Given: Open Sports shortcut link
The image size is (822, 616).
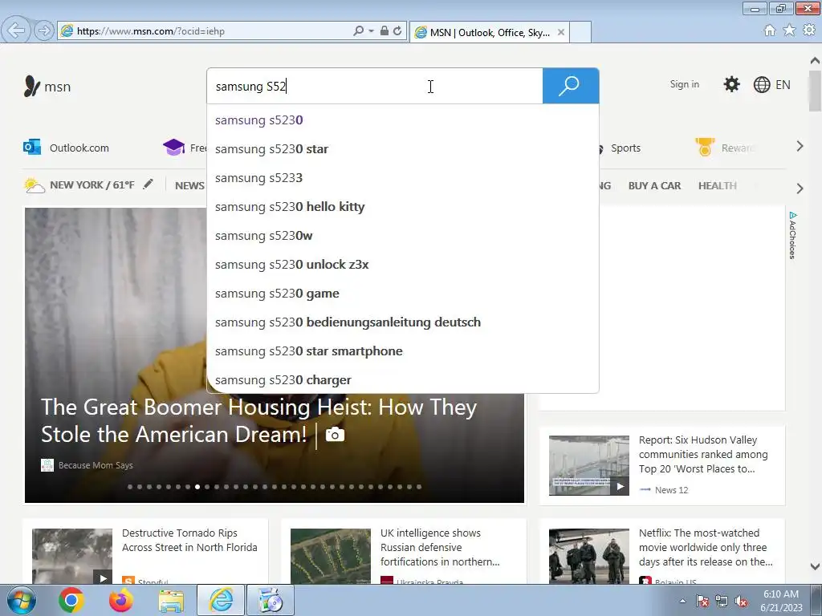Looking at the screenshot, I should (625, 148).
